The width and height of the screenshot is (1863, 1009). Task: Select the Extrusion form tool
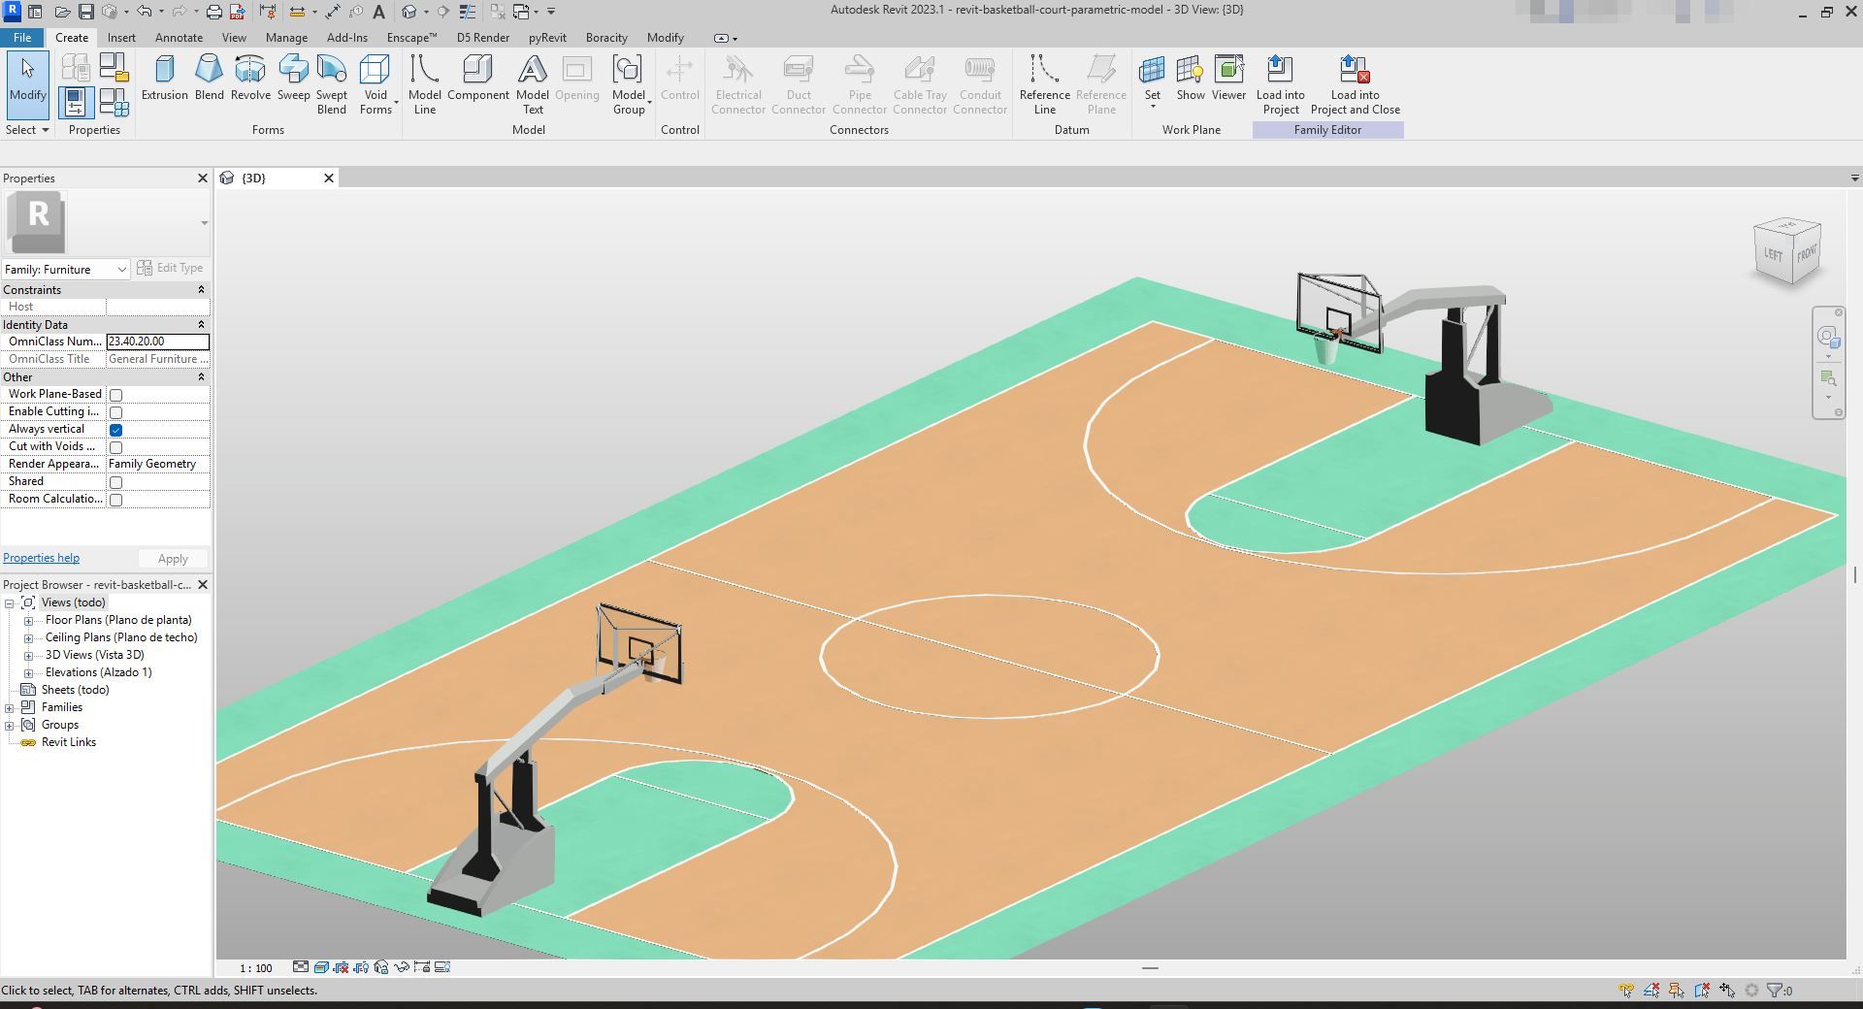[164, 78]
